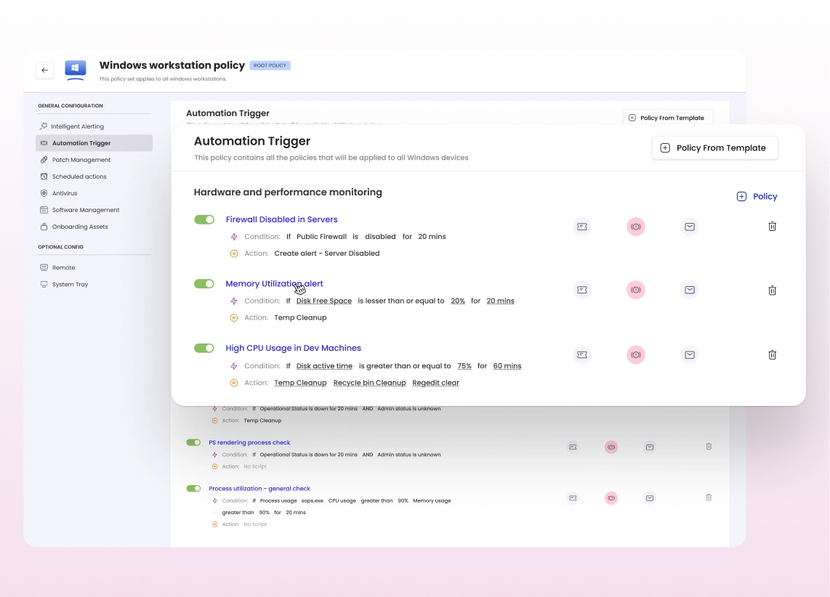Image resolution: width=830 pixels, height=597 pixels.
Task: Toggle the PS rendering process check switch
Action: [193, 442]
